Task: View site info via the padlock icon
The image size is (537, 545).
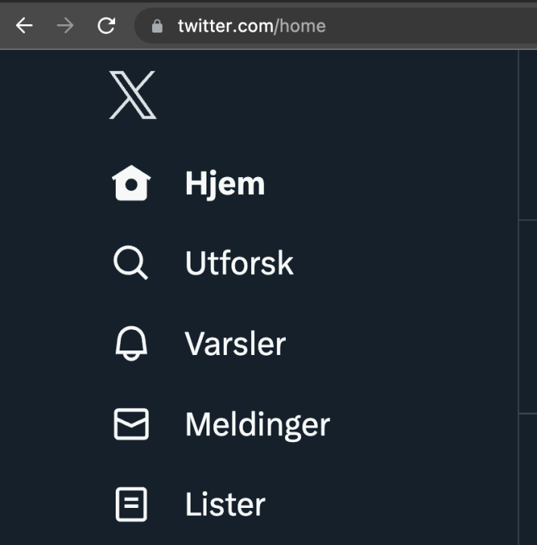Action: tap(157, 26)
